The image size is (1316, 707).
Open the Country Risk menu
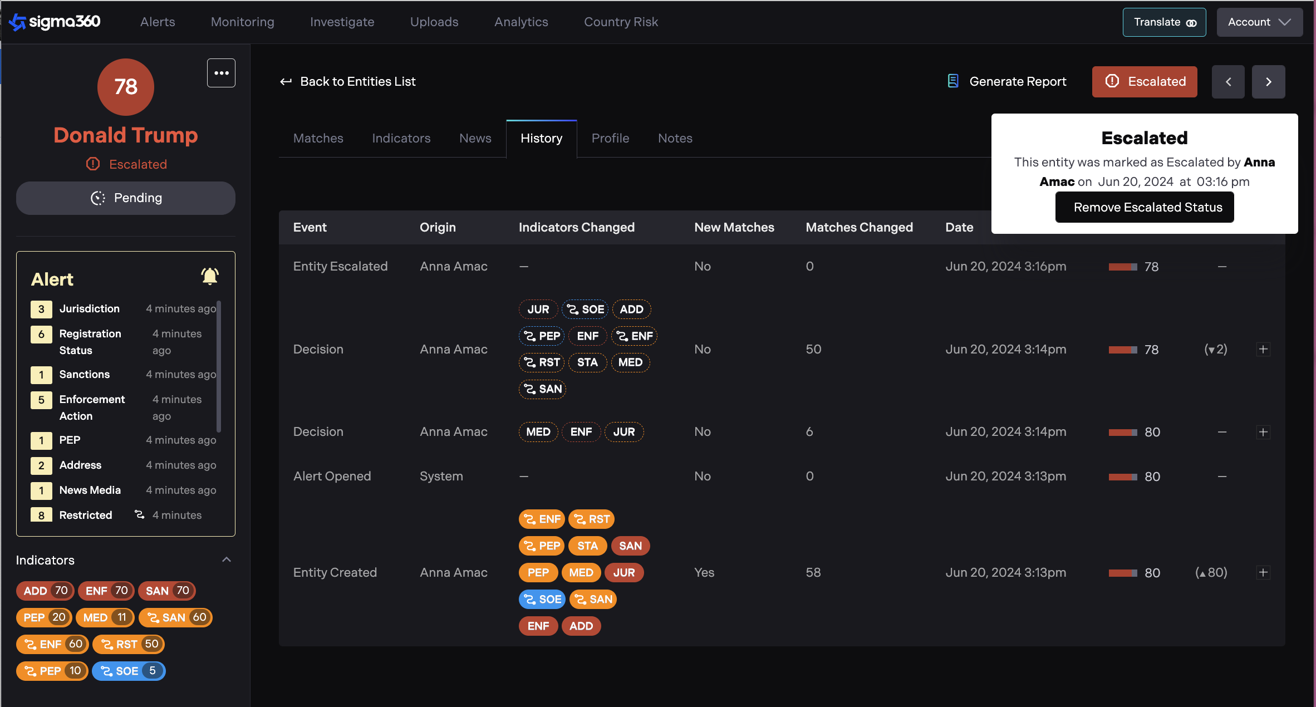[x=621, y=22]
